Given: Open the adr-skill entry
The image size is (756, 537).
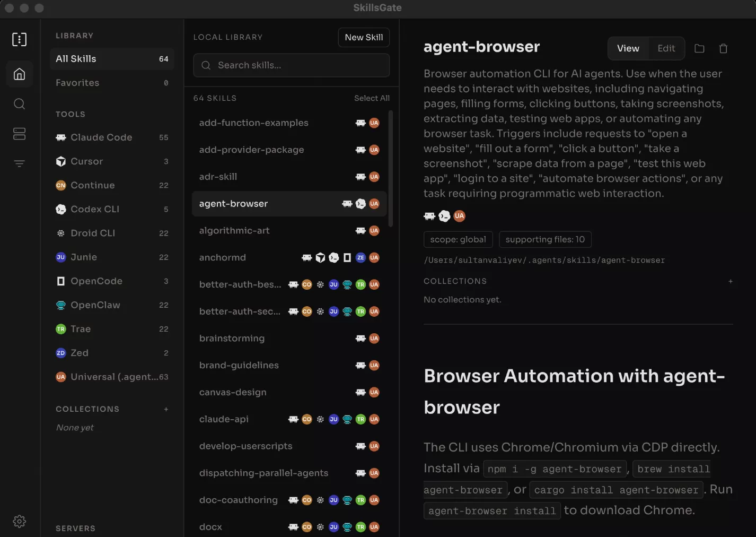Looking at the screenshot, I should pyautogui.click(x=289, y=177).
